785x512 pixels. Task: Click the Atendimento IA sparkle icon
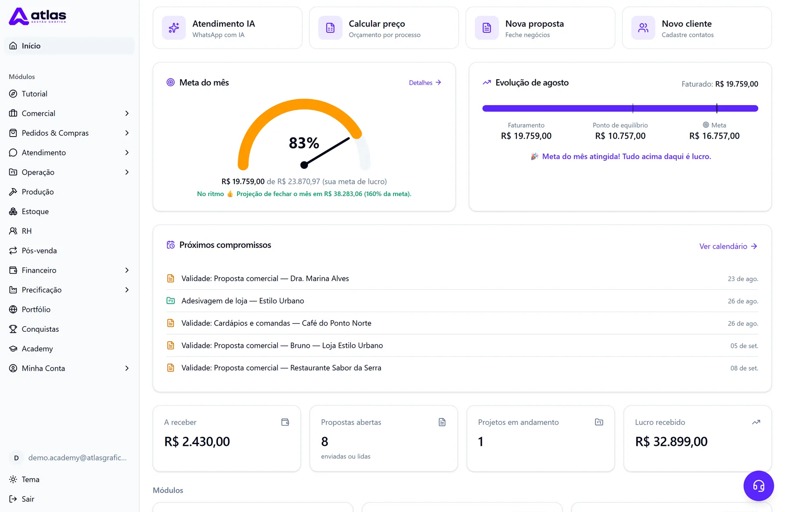tap(174, 28)
